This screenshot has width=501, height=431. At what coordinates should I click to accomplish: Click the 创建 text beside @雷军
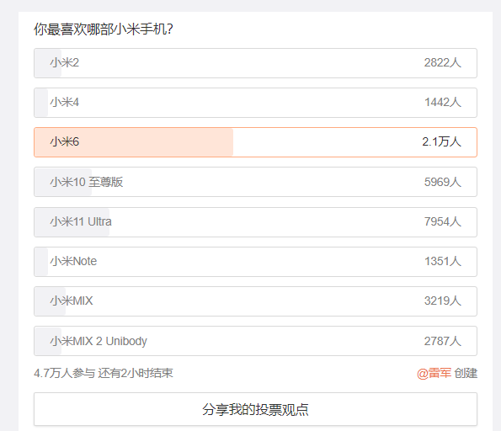coord(466,373)
